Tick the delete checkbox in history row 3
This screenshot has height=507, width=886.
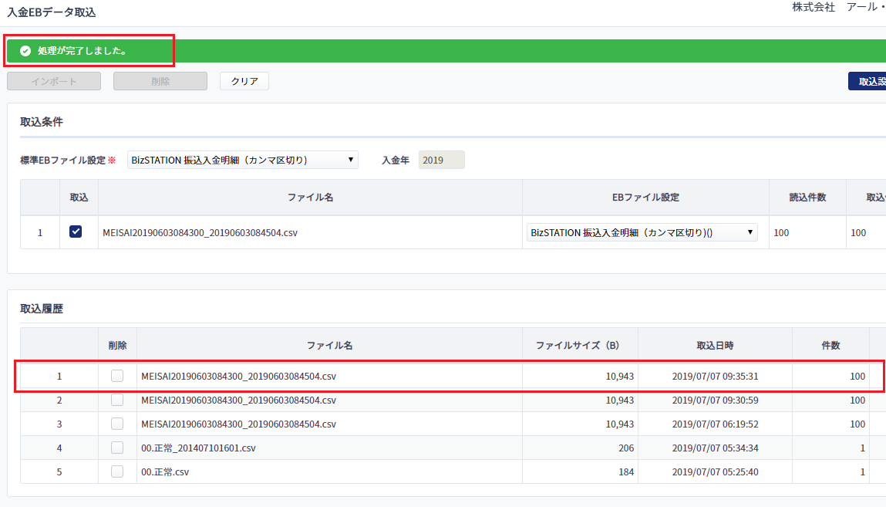tap(117, 424)
